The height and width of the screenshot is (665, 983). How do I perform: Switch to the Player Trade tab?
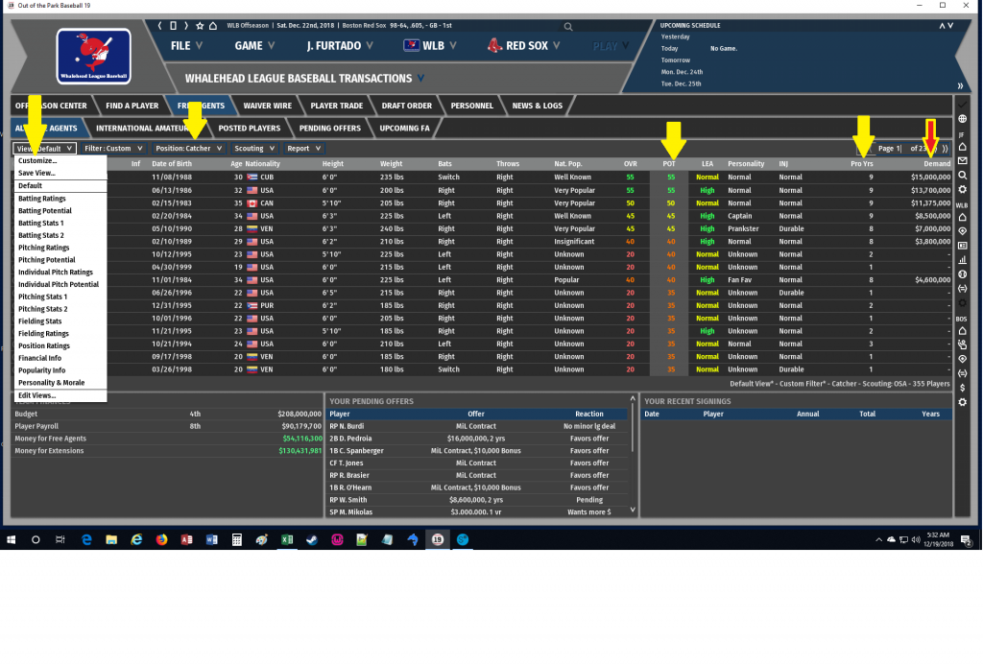pos(337,106)
